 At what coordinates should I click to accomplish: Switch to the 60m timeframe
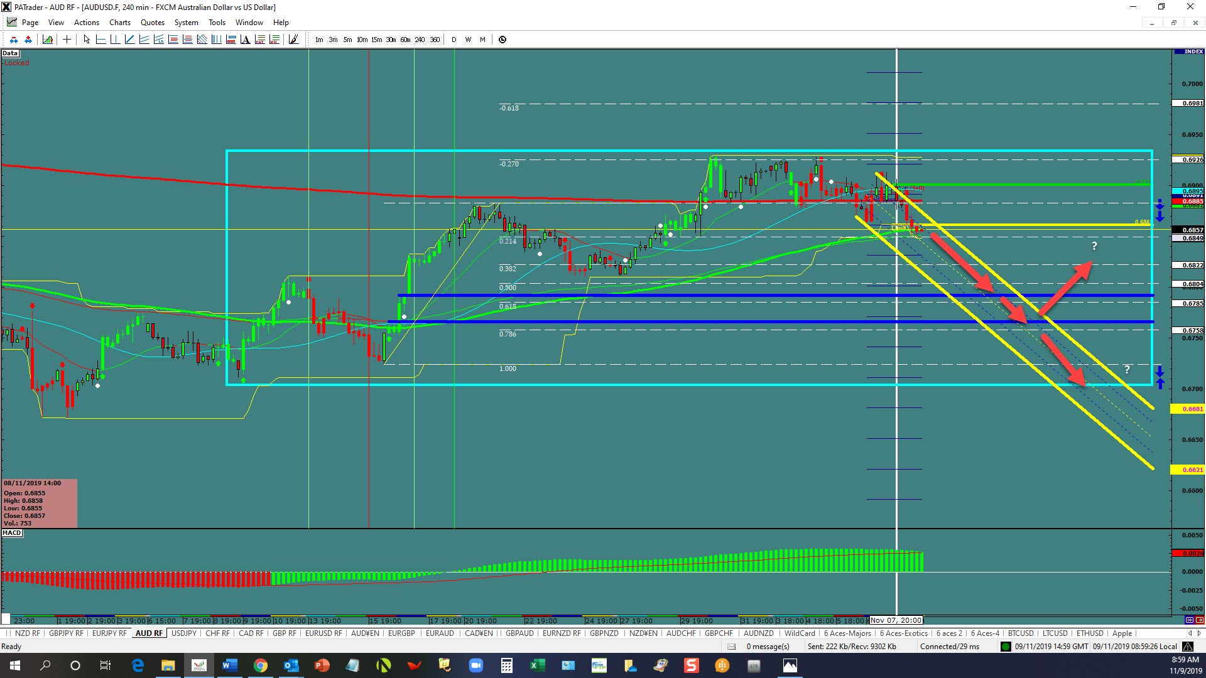point(405,40)
